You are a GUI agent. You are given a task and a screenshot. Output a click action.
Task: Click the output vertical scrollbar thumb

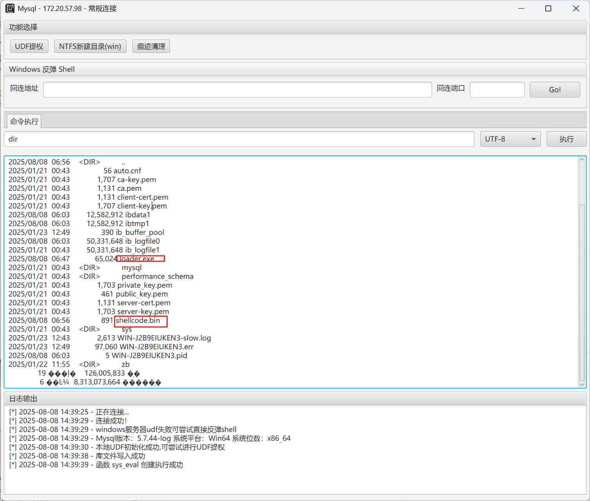[x=582, y=292]
